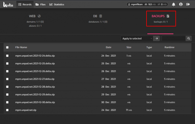The image size is (195, 124).
Task: Open mpm.unpad.net.2021-12-25.delta.zip file name
Action: point(35,64)
